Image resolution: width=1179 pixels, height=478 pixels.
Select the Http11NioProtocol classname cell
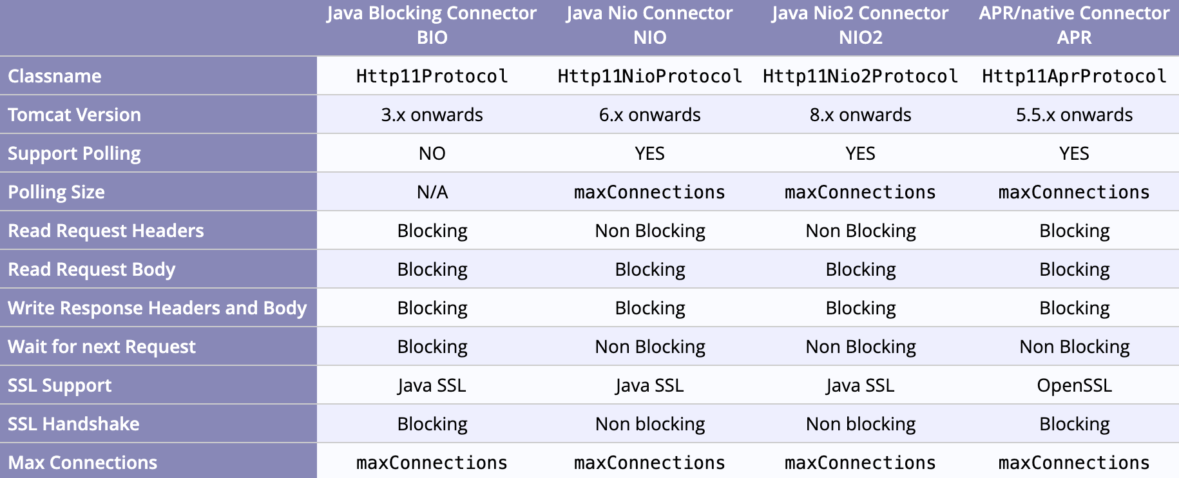click(x=649, y=76)
